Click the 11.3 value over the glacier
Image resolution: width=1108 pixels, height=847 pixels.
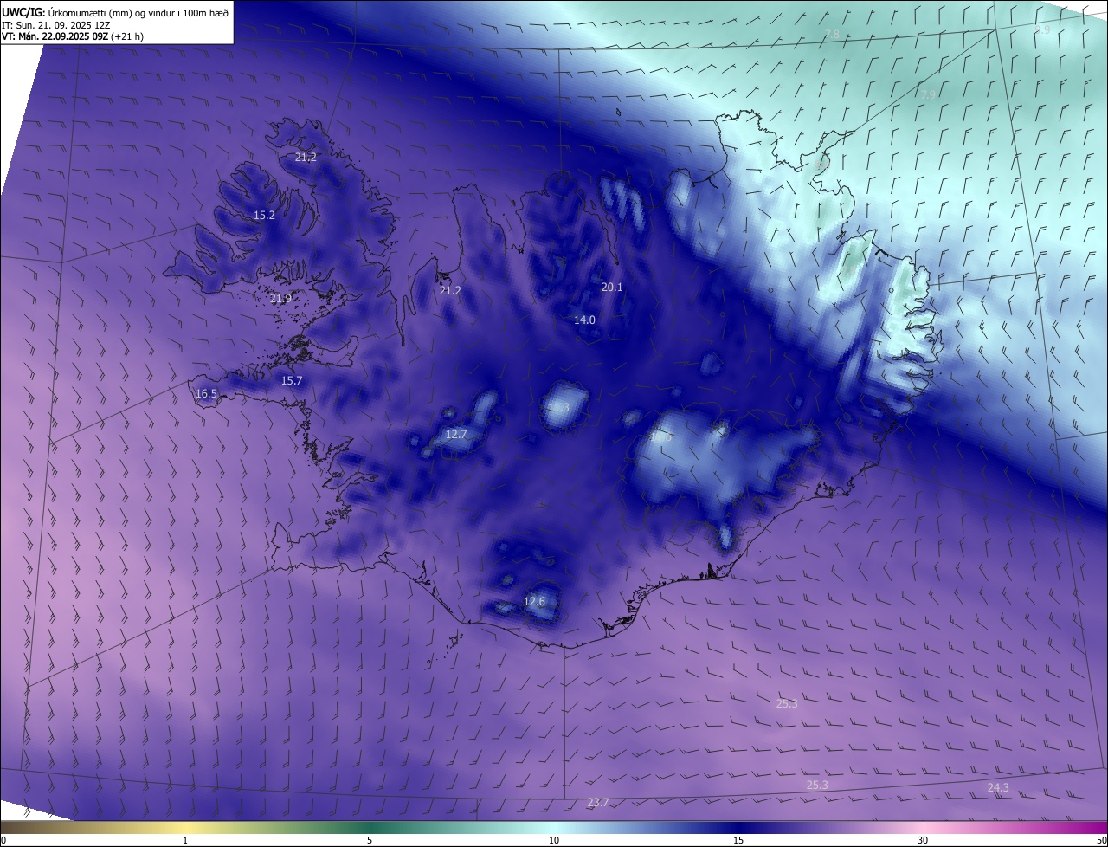[x=558, y=407]
